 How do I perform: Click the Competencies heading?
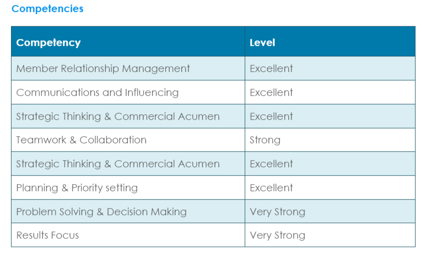click(47, 8)
